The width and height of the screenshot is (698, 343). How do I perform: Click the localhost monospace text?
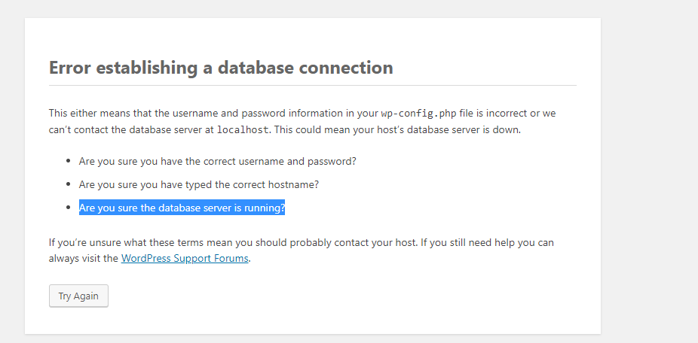[243, 129]
